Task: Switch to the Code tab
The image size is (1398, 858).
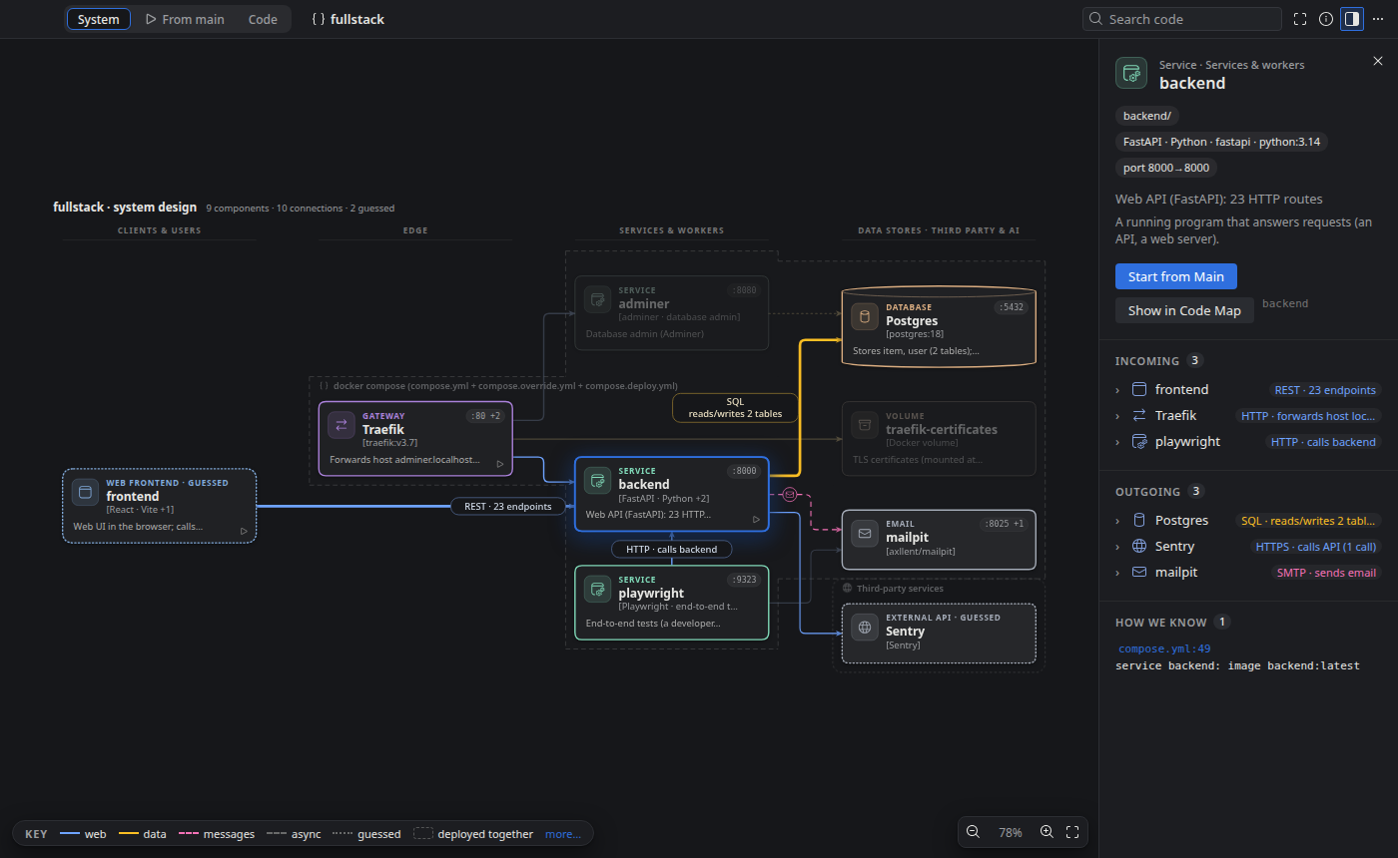Action: coord(263,19)
